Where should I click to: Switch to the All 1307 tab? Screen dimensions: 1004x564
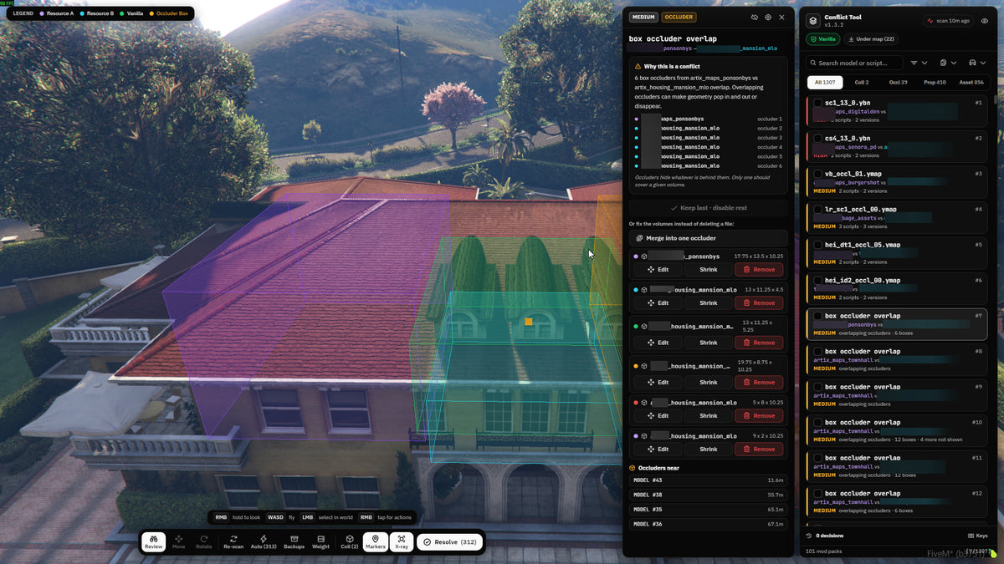pos(825,83)
